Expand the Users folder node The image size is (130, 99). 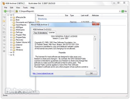[x=11, y=47]
